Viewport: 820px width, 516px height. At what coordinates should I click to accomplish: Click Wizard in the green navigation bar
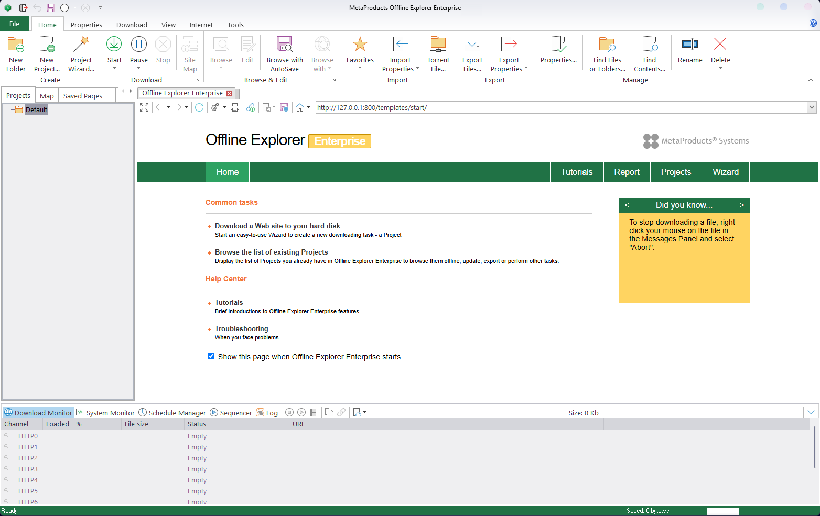click(x=726, y=172)
